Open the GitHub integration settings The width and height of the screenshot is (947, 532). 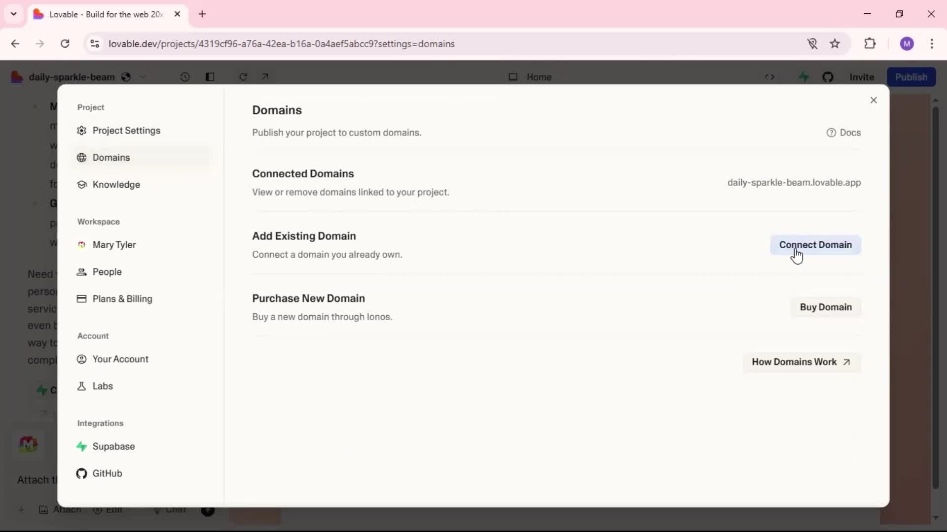[141, 473]
